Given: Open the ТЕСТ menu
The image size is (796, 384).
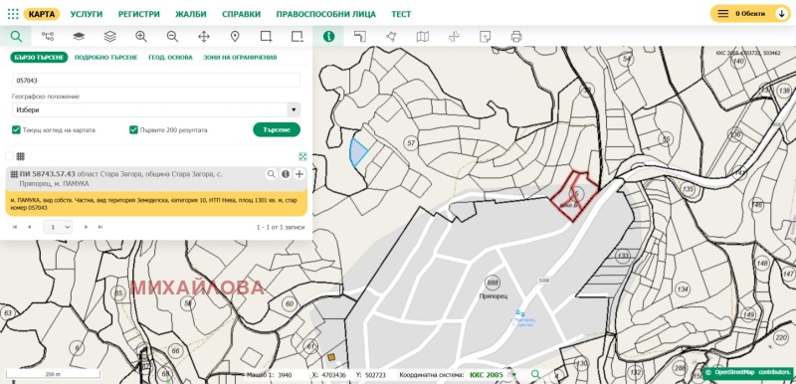Looking at the screenshot, I should [401, 14].
